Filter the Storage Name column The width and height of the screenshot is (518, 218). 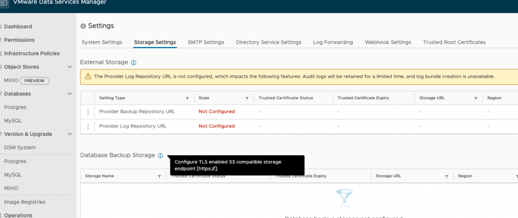coord(159,177)
